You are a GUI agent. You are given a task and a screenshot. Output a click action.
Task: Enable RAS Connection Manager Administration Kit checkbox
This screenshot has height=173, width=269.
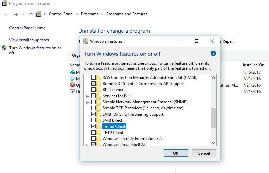tap(93, 77)
